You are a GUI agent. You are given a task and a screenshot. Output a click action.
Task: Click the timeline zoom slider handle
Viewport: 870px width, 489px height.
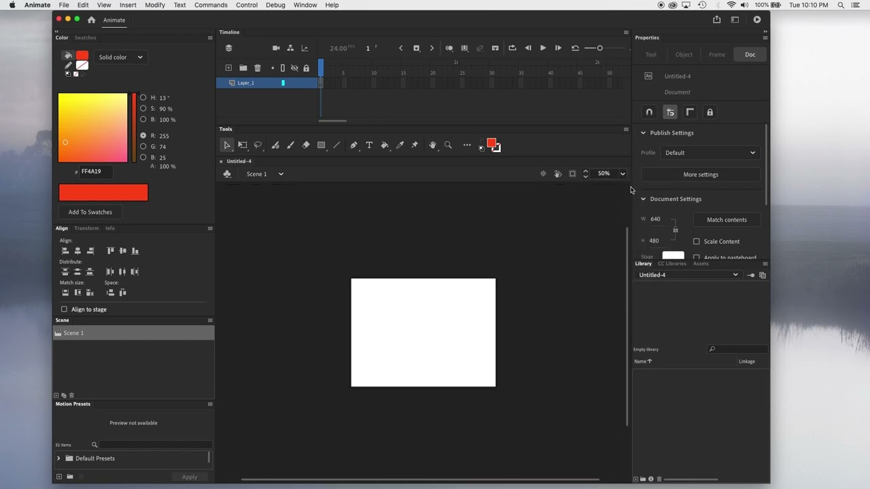click(x=599, y=48)
